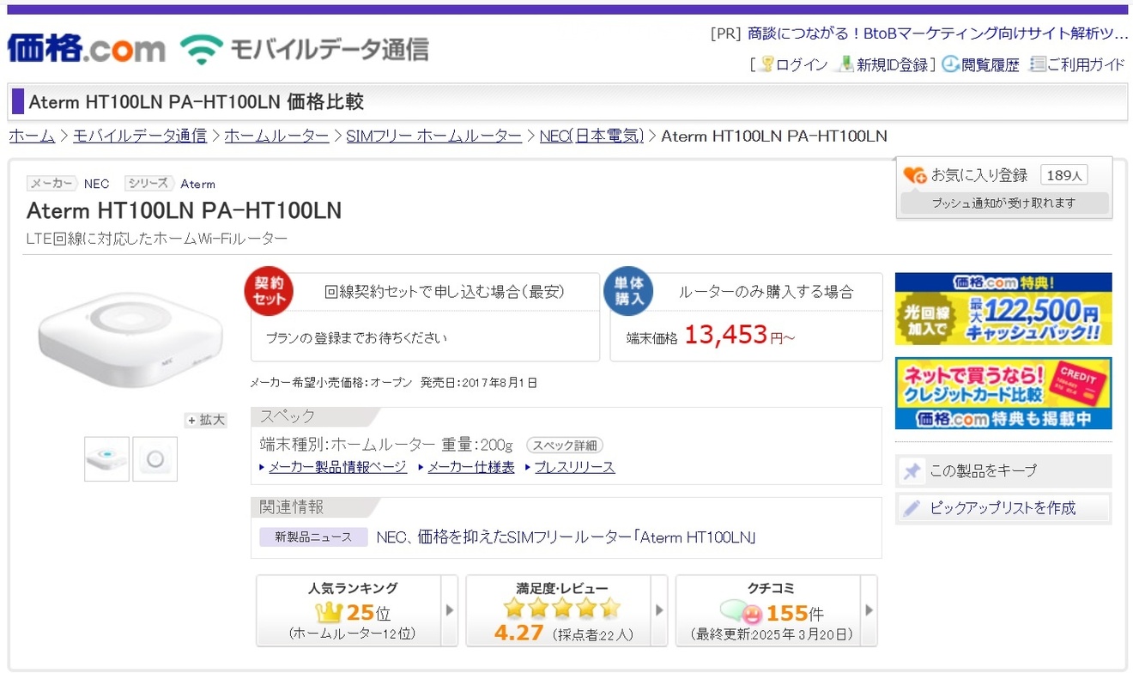
Task: Click the red 契約セット badge
Action: 270,292
